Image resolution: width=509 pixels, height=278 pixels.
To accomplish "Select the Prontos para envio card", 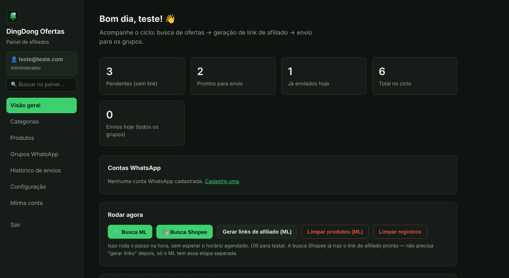I will pos(233,76).
